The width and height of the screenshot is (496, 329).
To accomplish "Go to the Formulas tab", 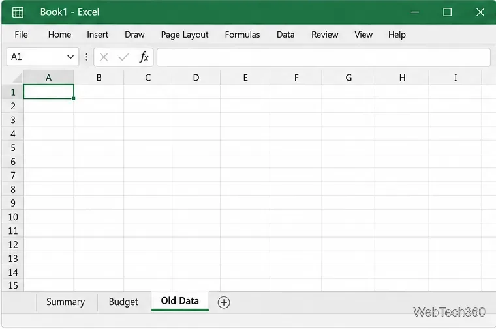I will coord(242,35).
